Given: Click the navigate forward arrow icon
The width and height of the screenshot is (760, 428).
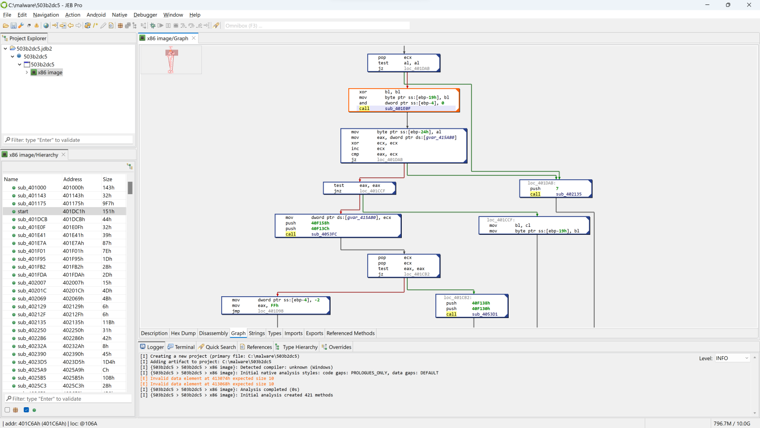Looking at the screenshot, I should point(79,25).
